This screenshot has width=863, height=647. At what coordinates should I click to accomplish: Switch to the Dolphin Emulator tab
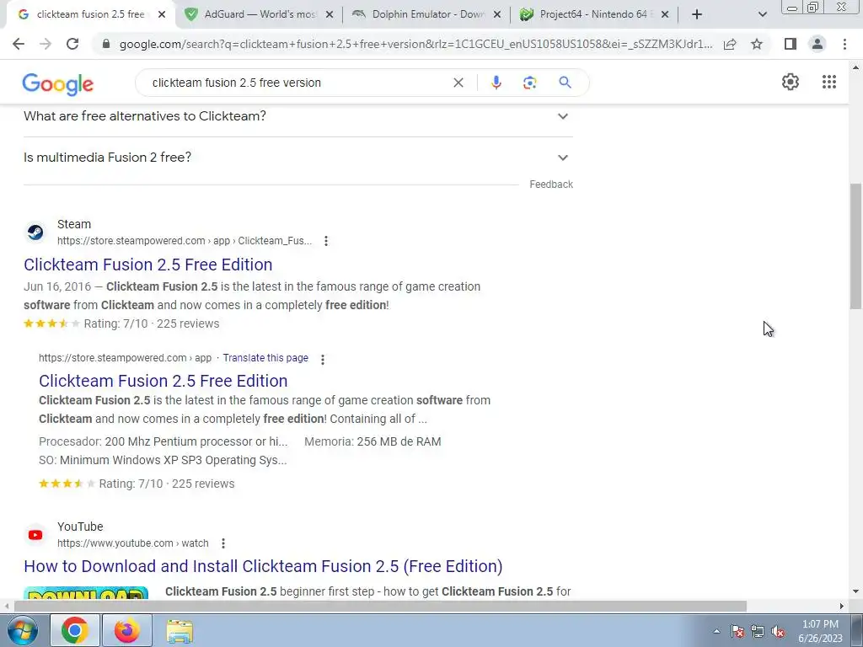426,14
